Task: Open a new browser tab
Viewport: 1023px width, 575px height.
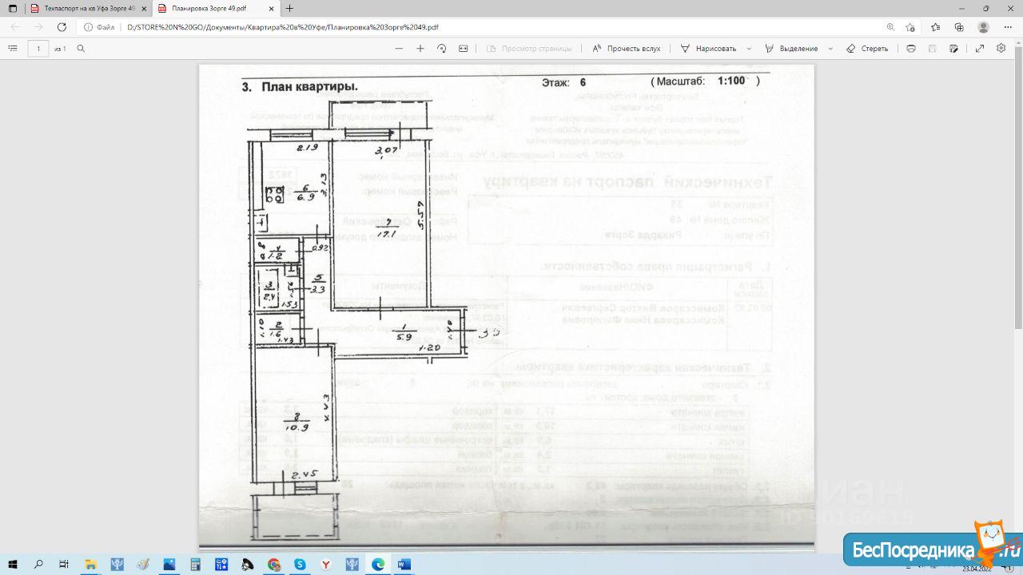Action: [289, 9]
